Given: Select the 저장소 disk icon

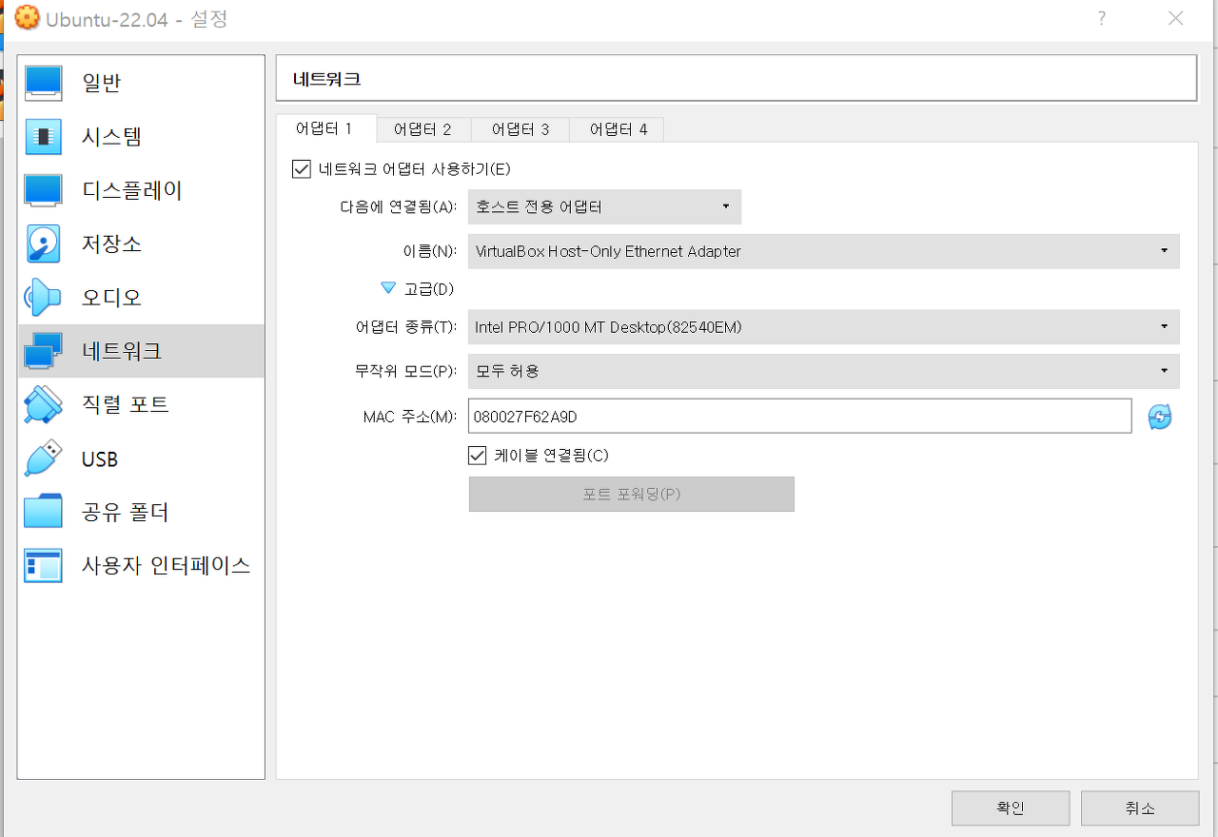Looking at the screenshot, I should pyautogui.click(x=44, y=243).
